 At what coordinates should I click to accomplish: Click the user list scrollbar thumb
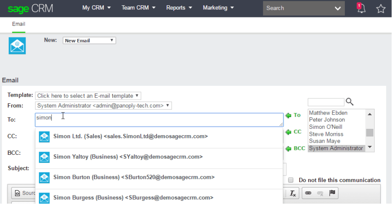370,132
